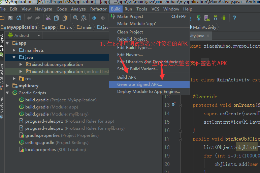The height and width of the screenshot is (173, 260).
Task: Open the AVD Manager icon
Action: [207, 18]
